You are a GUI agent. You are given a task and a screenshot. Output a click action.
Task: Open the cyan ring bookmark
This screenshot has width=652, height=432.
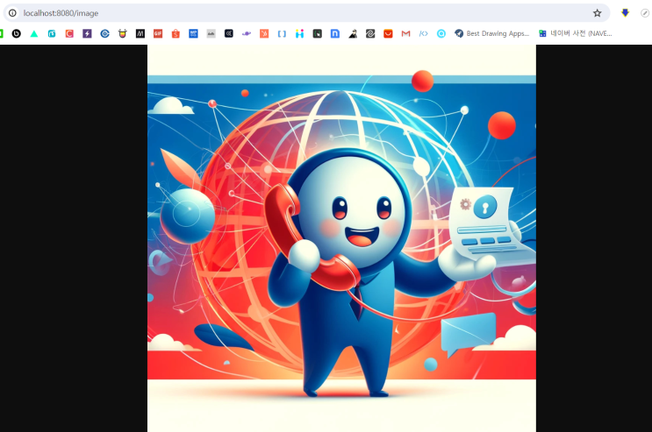pos(441,33)
